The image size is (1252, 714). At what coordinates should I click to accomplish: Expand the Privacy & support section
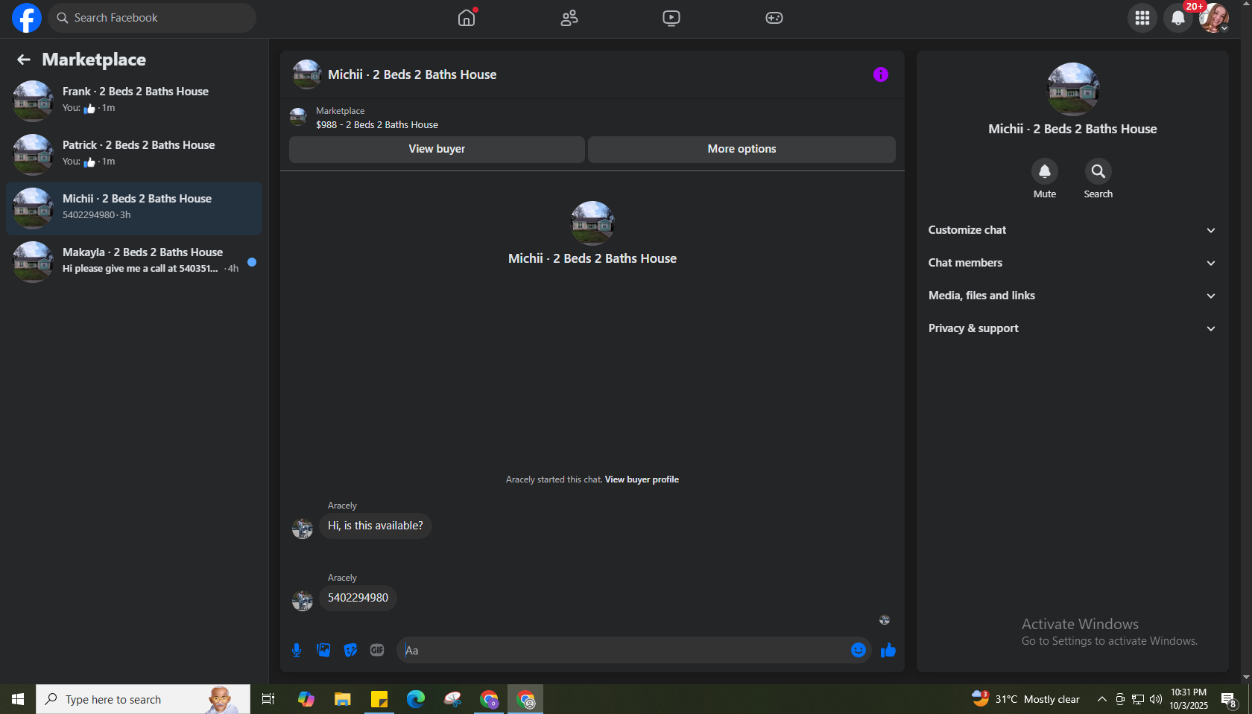[1072, 328]
